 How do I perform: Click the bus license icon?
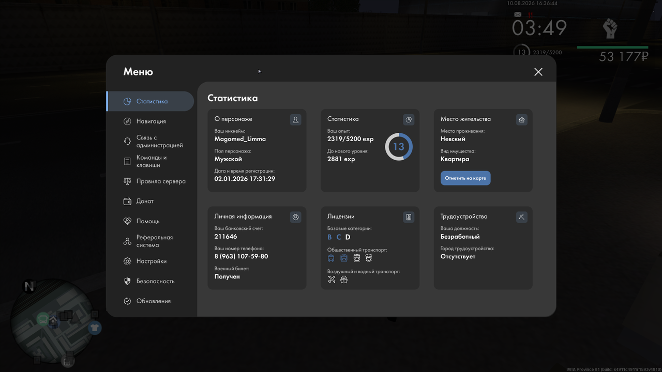tap(344, 258)
